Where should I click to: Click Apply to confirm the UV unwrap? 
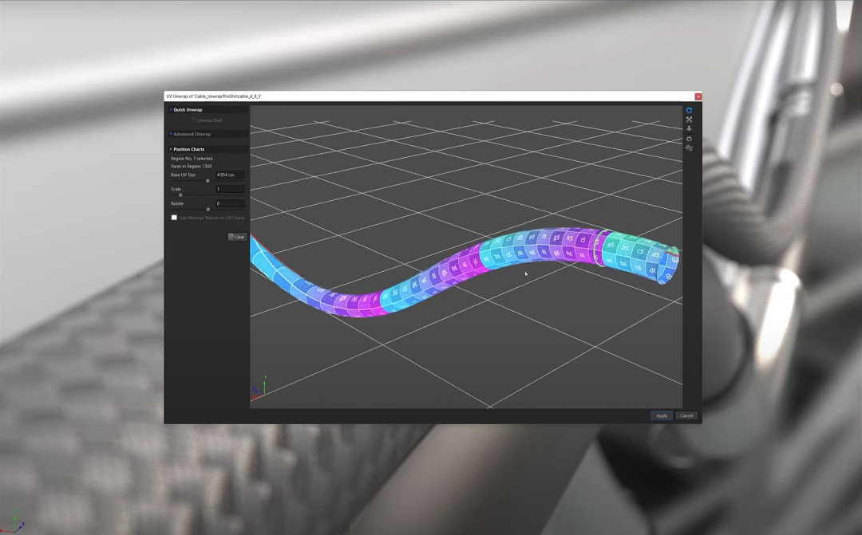662,416
